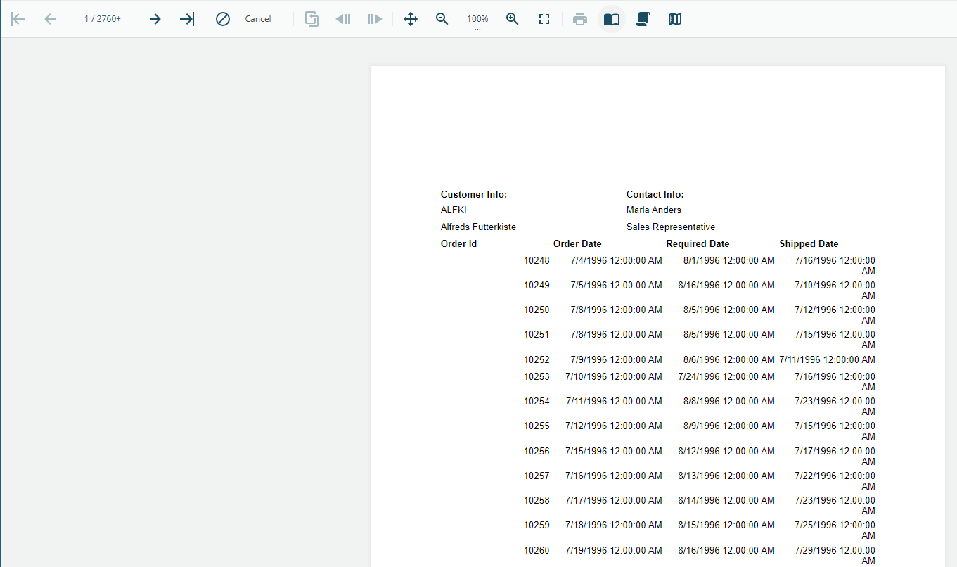
Task: Click the next page arrow
Action: 155,19
